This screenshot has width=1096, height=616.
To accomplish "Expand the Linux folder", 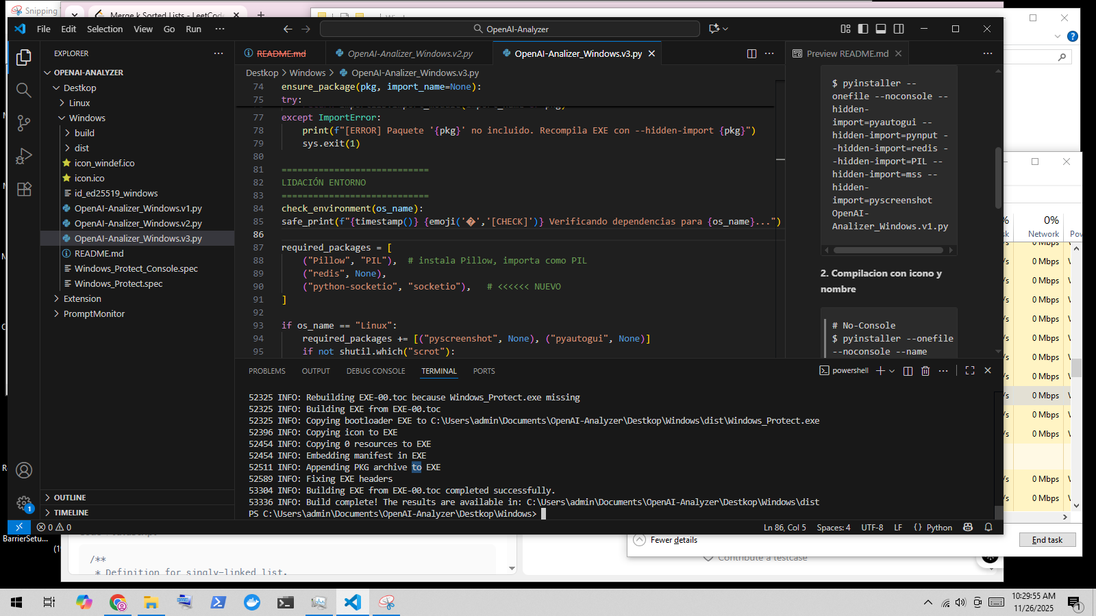I will [x=79, y=103].
